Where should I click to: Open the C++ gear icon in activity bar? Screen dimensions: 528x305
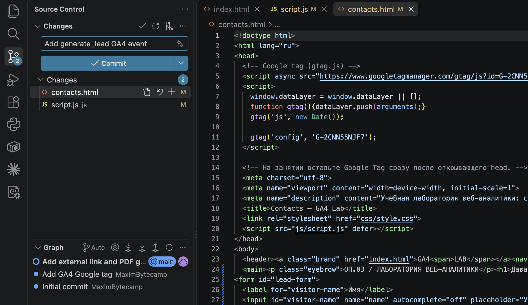[x=13, y=192]
